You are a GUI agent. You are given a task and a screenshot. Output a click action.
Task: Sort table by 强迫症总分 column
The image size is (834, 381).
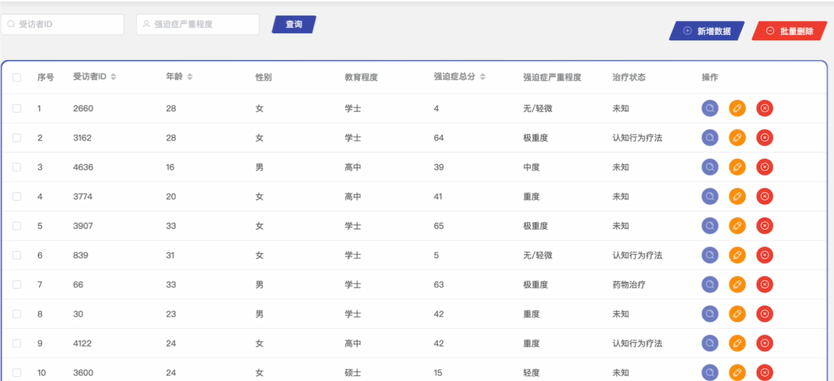pyautogui.click(x=482, y=77)
